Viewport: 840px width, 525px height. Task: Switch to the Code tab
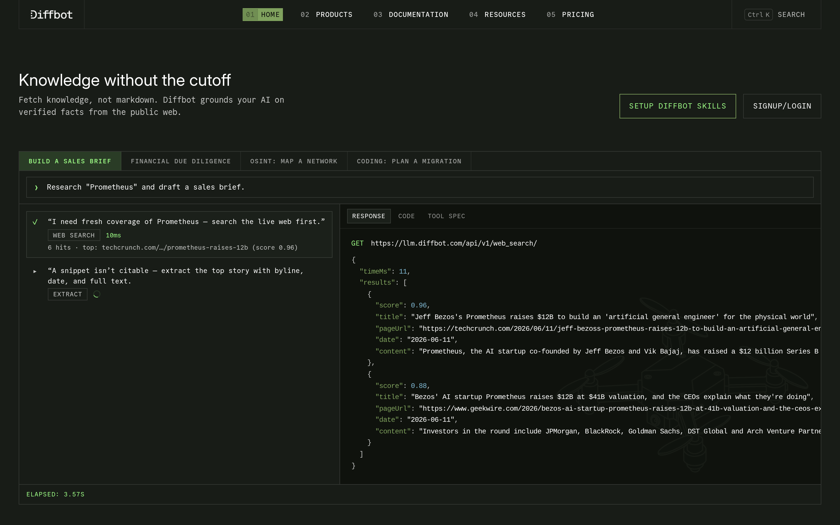[406, 216]
